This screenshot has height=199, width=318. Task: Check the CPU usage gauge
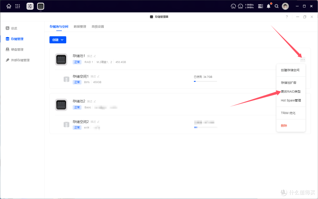tap(233, 6)
